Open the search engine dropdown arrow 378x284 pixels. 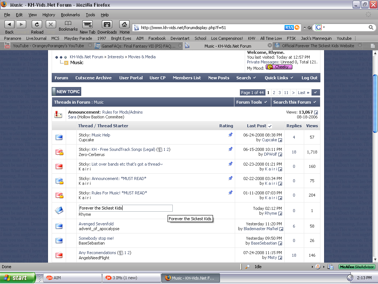pos(324,27)
